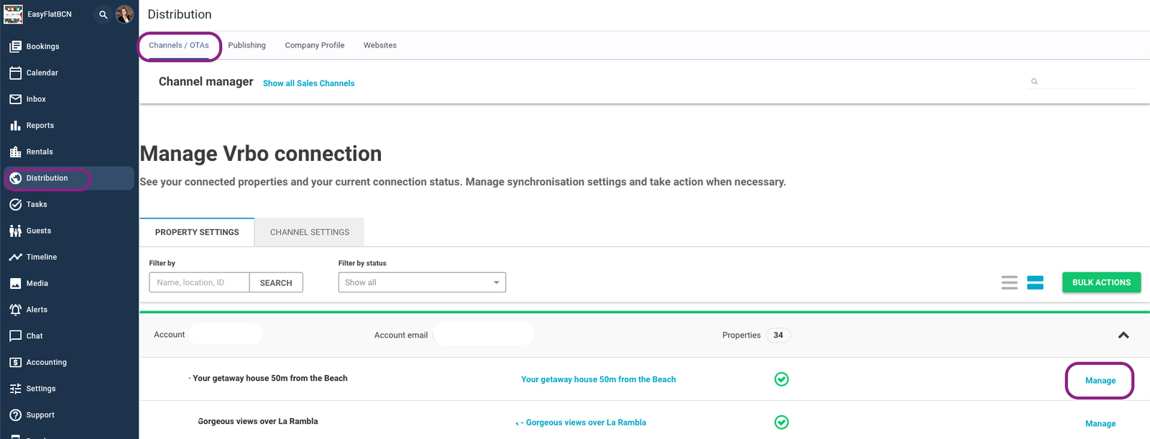Open the user profile avatar

click(x=124, y=14)
